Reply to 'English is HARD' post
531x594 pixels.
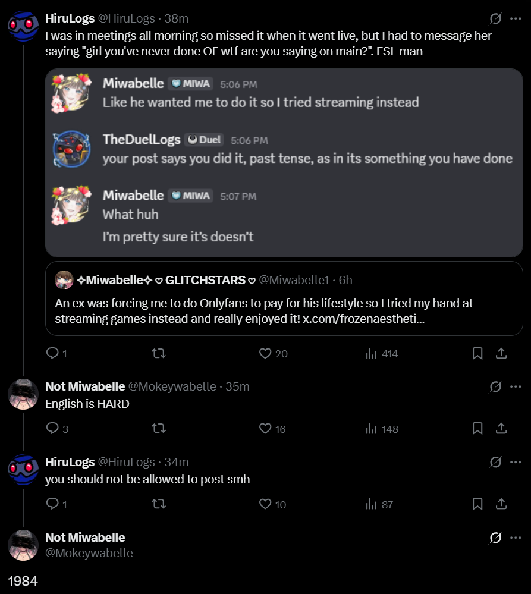(53, 429)
